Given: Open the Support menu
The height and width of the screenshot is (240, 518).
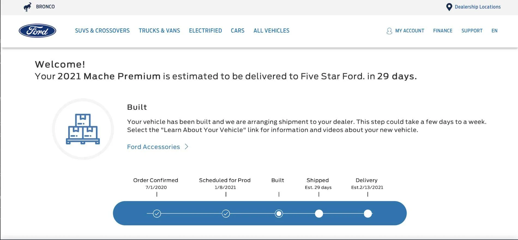Looking at the screenshot, I should 472,31.
